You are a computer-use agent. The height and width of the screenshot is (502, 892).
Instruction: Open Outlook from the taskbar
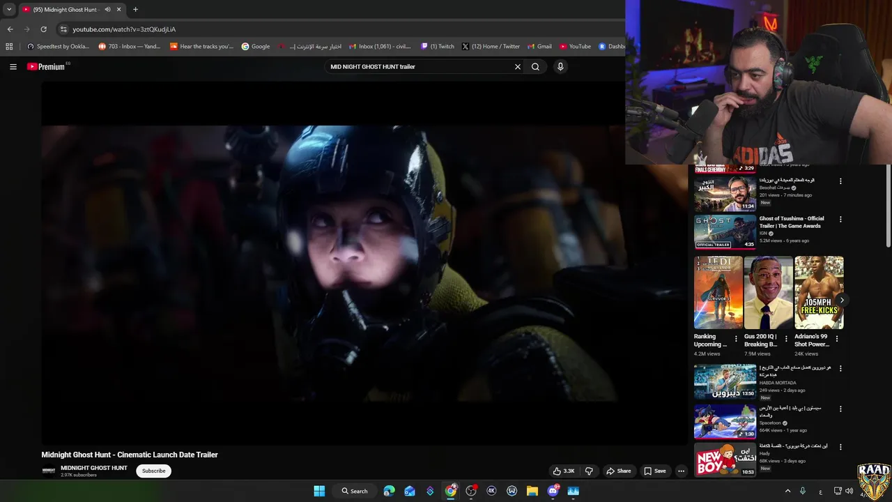410,491
